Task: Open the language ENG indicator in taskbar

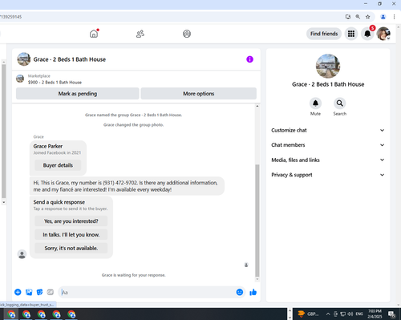Action: (359, 314)
